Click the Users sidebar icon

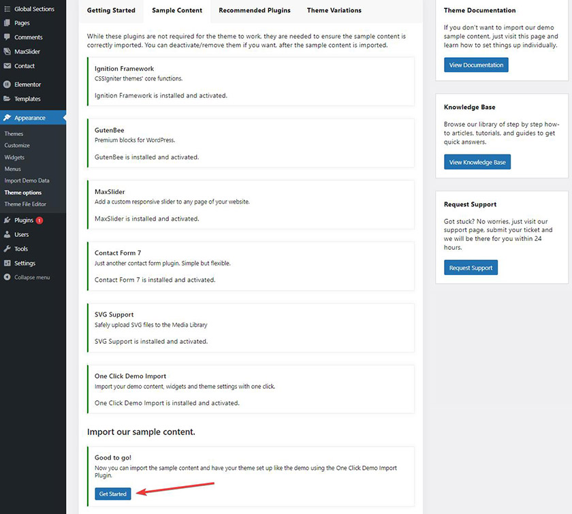point(7,235)
